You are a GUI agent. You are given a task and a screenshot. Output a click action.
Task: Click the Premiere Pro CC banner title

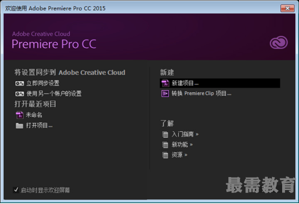pyautogui.click(x=54, y=44)
